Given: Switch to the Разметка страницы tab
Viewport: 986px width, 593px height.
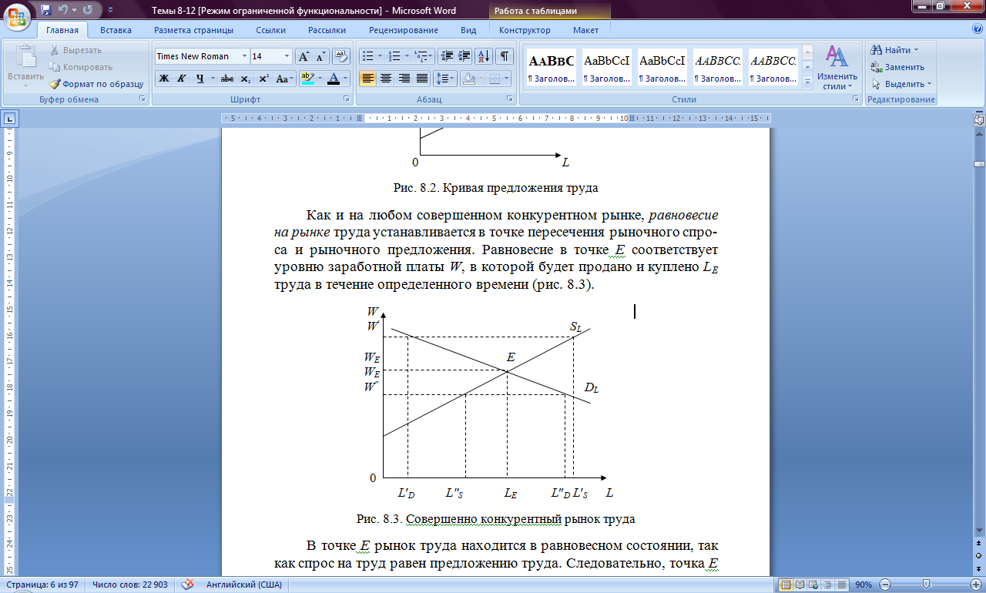Looking at the screenshot, I should point(193,30).
